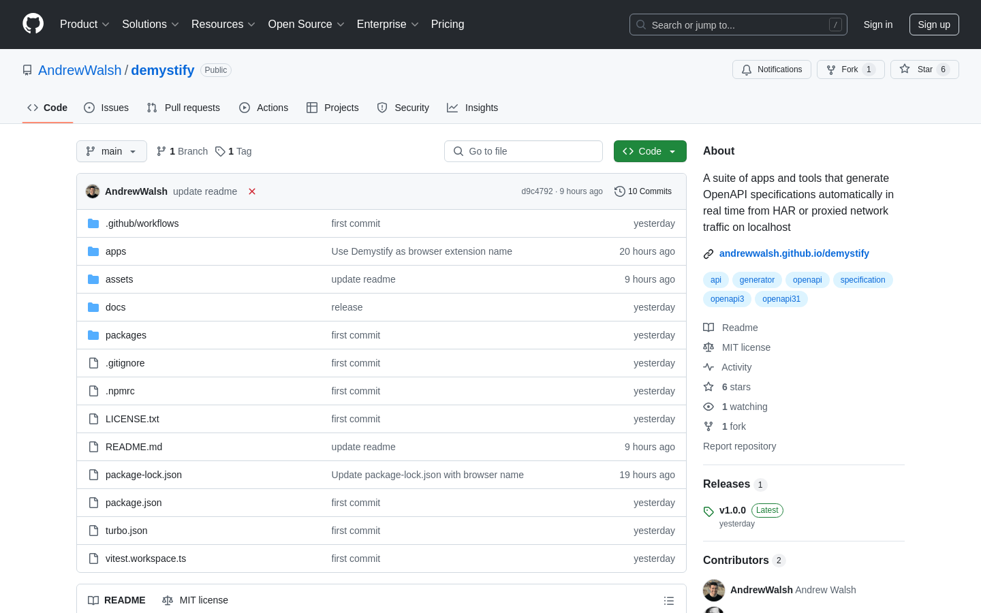Click the commit history clock icon

pos(620,191)
